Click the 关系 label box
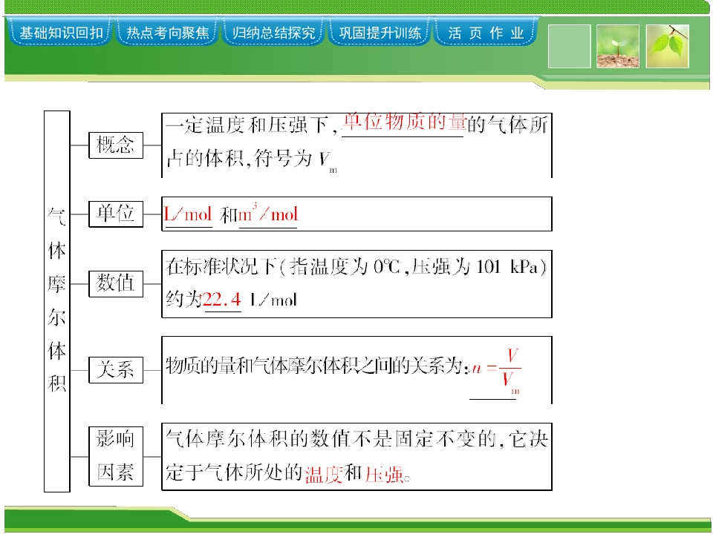Viewport: 713px width, 534px height. coord(116,369)
